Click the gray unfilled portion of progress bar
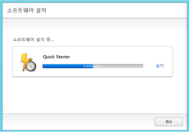189x132 pixels. [x=118, y=66]
